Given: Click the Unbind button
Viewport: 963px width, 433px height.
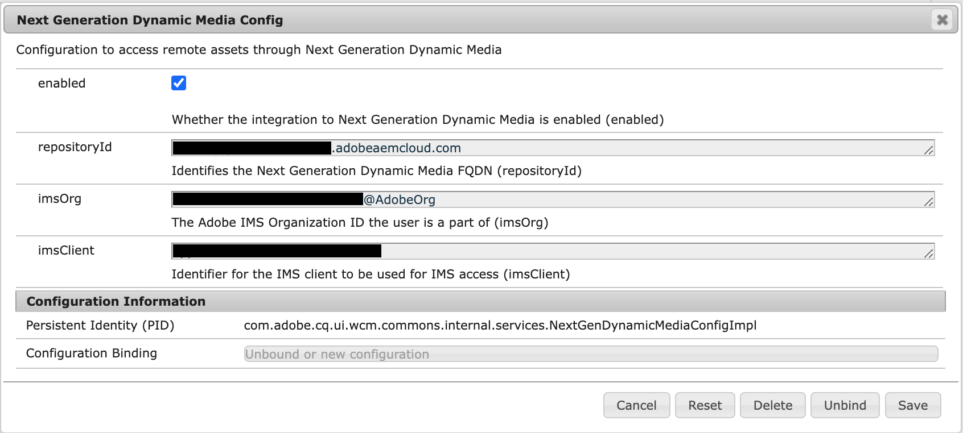Looking at the screenshot, I should (845, 405).
